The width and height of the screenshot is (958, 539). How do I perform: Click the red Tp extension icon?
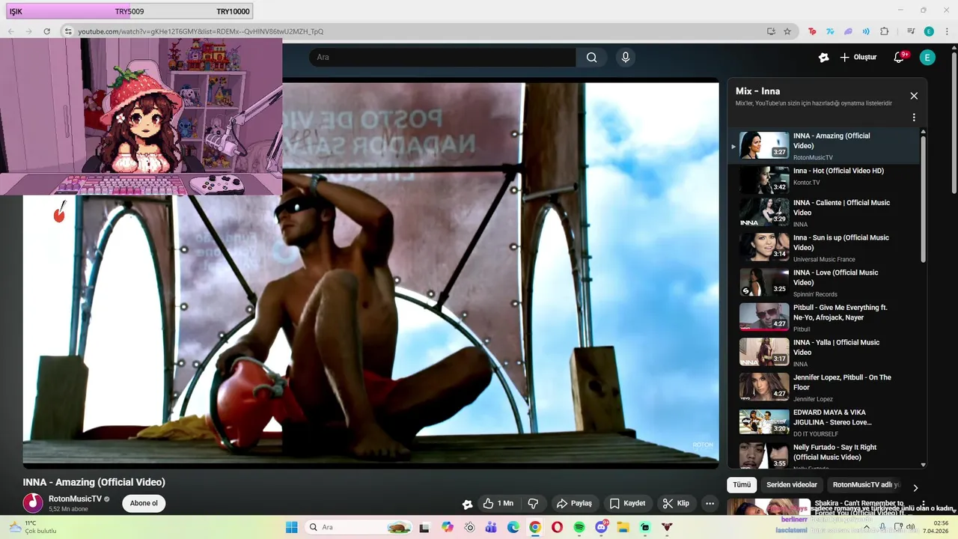point(812,31)
